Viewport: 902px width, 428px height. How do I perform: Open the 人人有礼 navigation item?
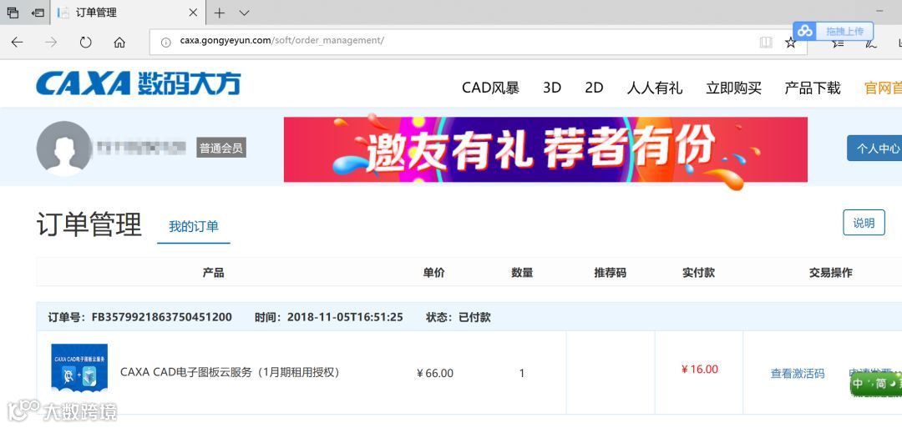(655, 88)
